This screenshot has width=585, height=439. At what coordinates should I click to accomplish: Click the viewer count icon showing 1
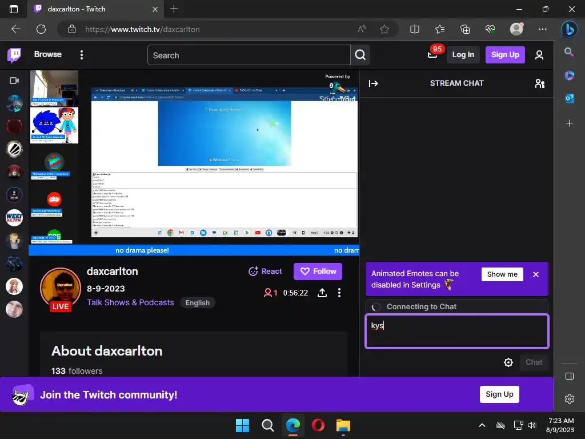point(270,293)
